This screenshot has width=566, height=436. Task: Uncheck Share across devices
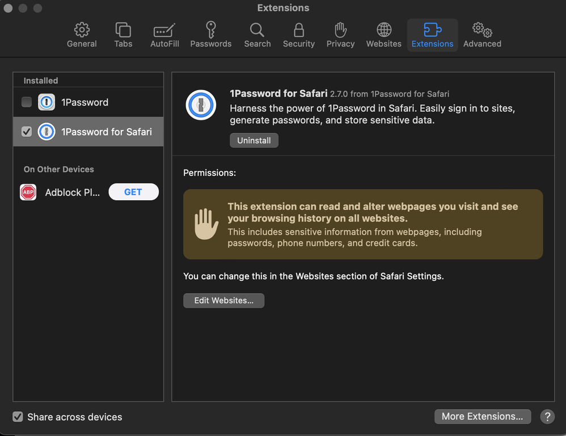coord(18,417)
